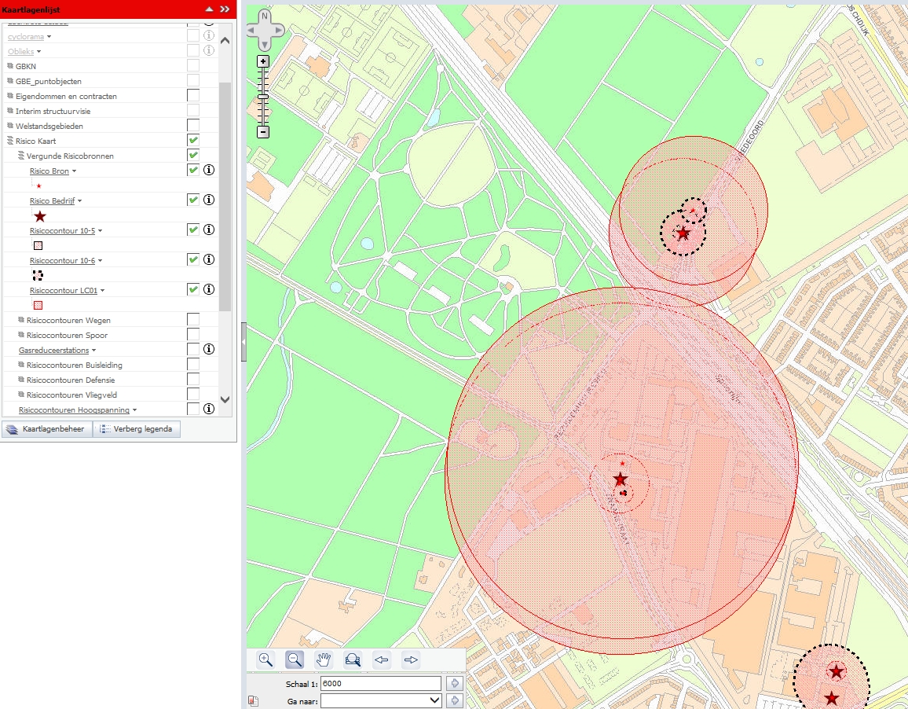The width and height of the screenshot is (908, 709).
Task: Click the Risicocontouren Hoogspanning layer link
Action: 74,410
